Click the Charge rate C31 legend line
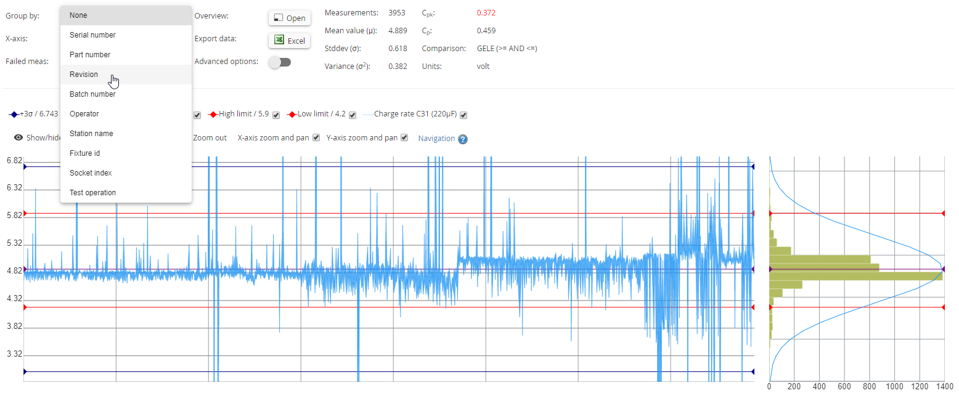Image resolution: width=959 pixels, height=401 pixels. coord(368,115)
